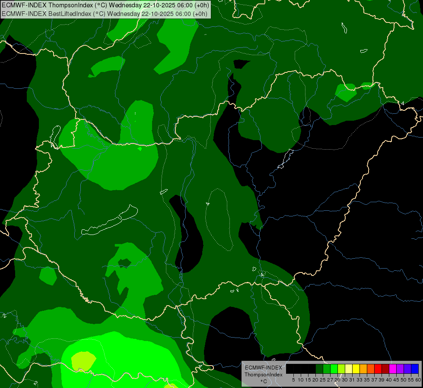Screen dimensions: 423x388
Task: Select the violet 50-55 legend swatch
Action: point(407,369)
